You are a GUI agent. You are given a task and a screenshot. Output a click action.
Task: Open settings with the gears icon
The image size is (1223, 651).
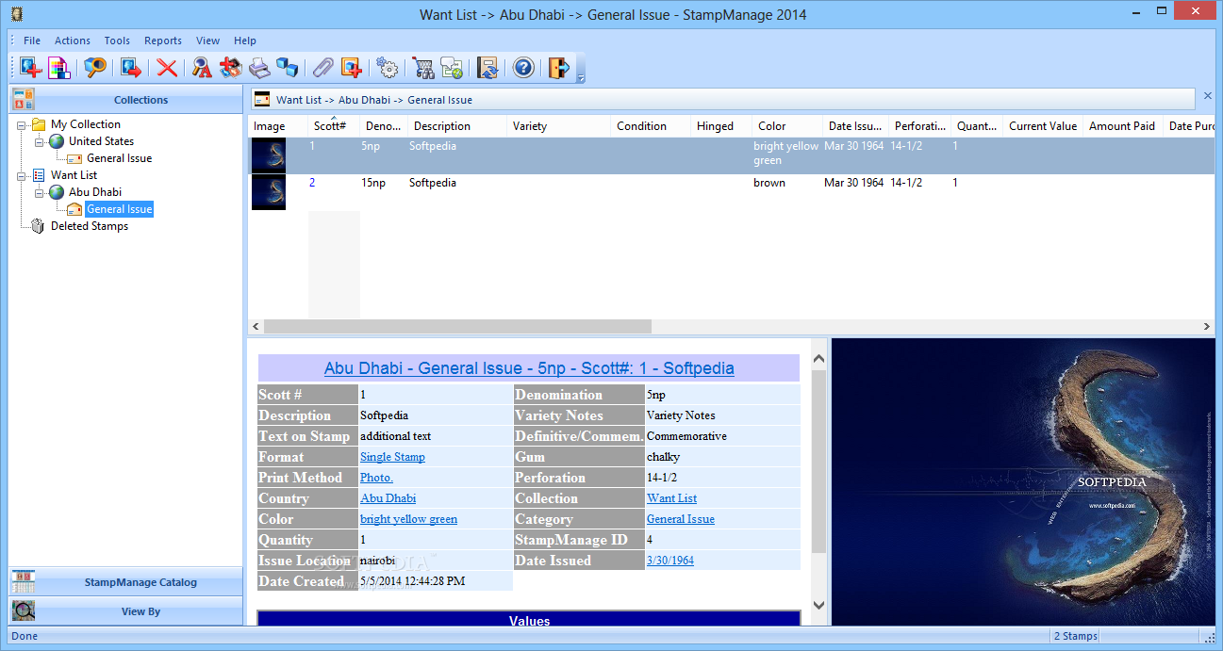click(x=388, y=68)
